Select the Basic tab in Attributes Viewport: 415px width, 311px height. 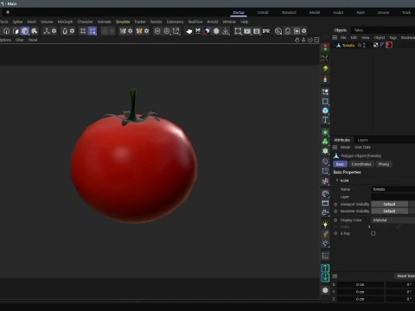(340, 164)
